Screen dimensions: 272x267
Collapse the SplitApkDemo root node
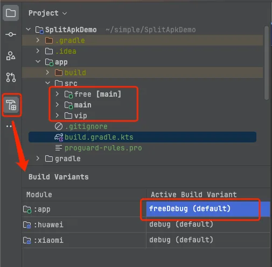click(x=29, y=30)
